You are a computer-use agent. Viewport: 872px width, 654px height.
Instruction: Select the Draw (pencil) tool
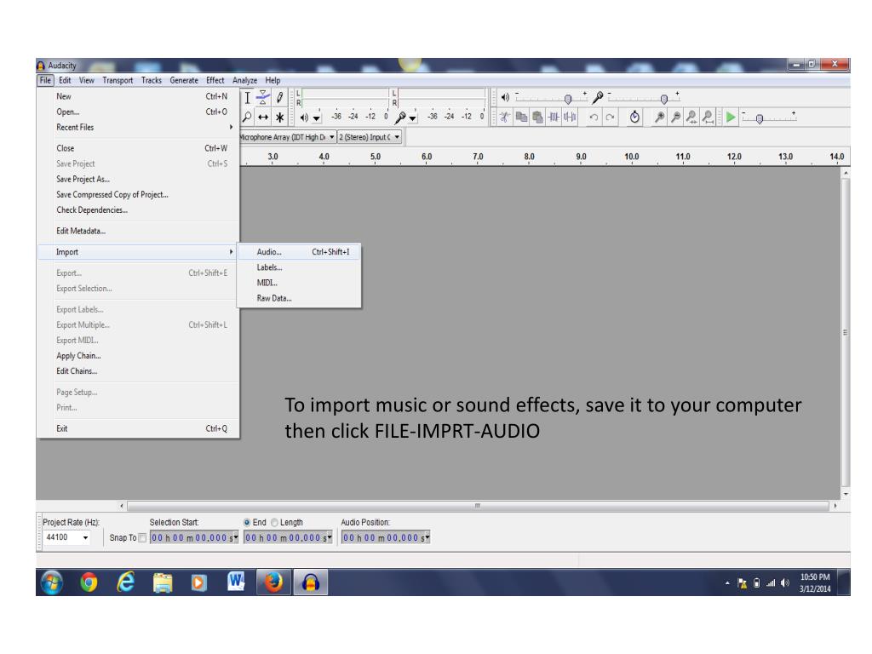pos(279,98)
